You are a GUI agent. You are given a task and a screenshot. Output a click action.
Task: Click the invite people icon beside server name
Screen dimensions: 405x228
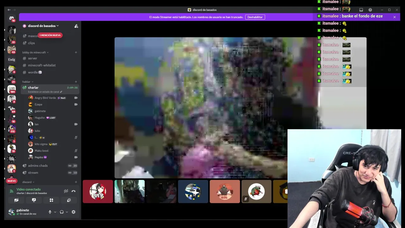(x=76, y=26)
